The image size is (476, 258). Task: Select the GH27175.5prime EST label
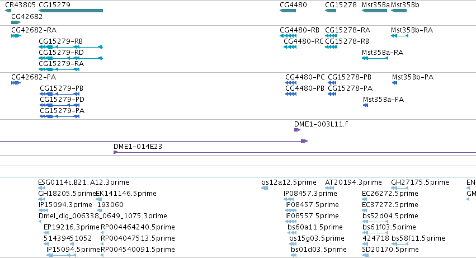(420, 182)
